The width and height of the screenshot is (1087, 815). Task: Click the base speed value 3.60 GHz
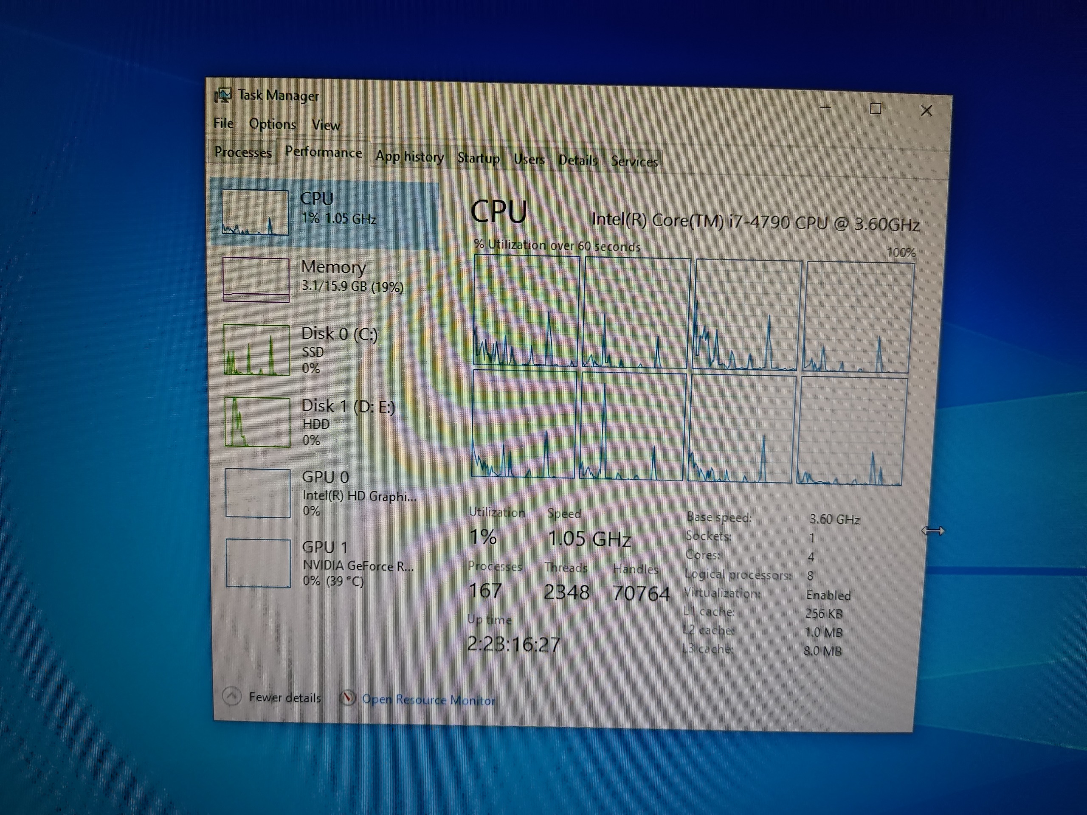834,519
